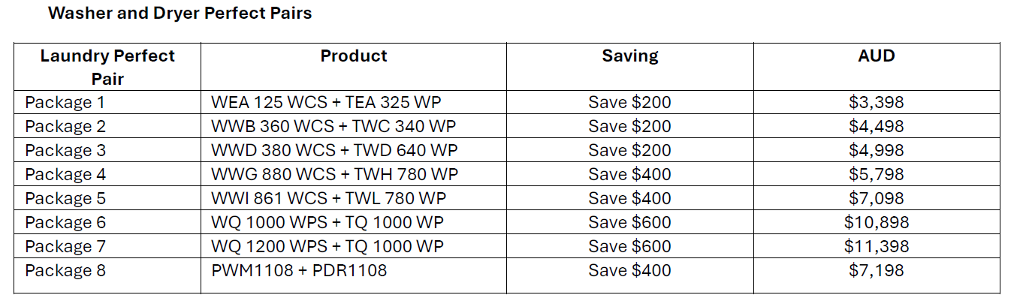Select the Laundry Perfect Pair column header
1023x307 pixels.
pos(107,67)
